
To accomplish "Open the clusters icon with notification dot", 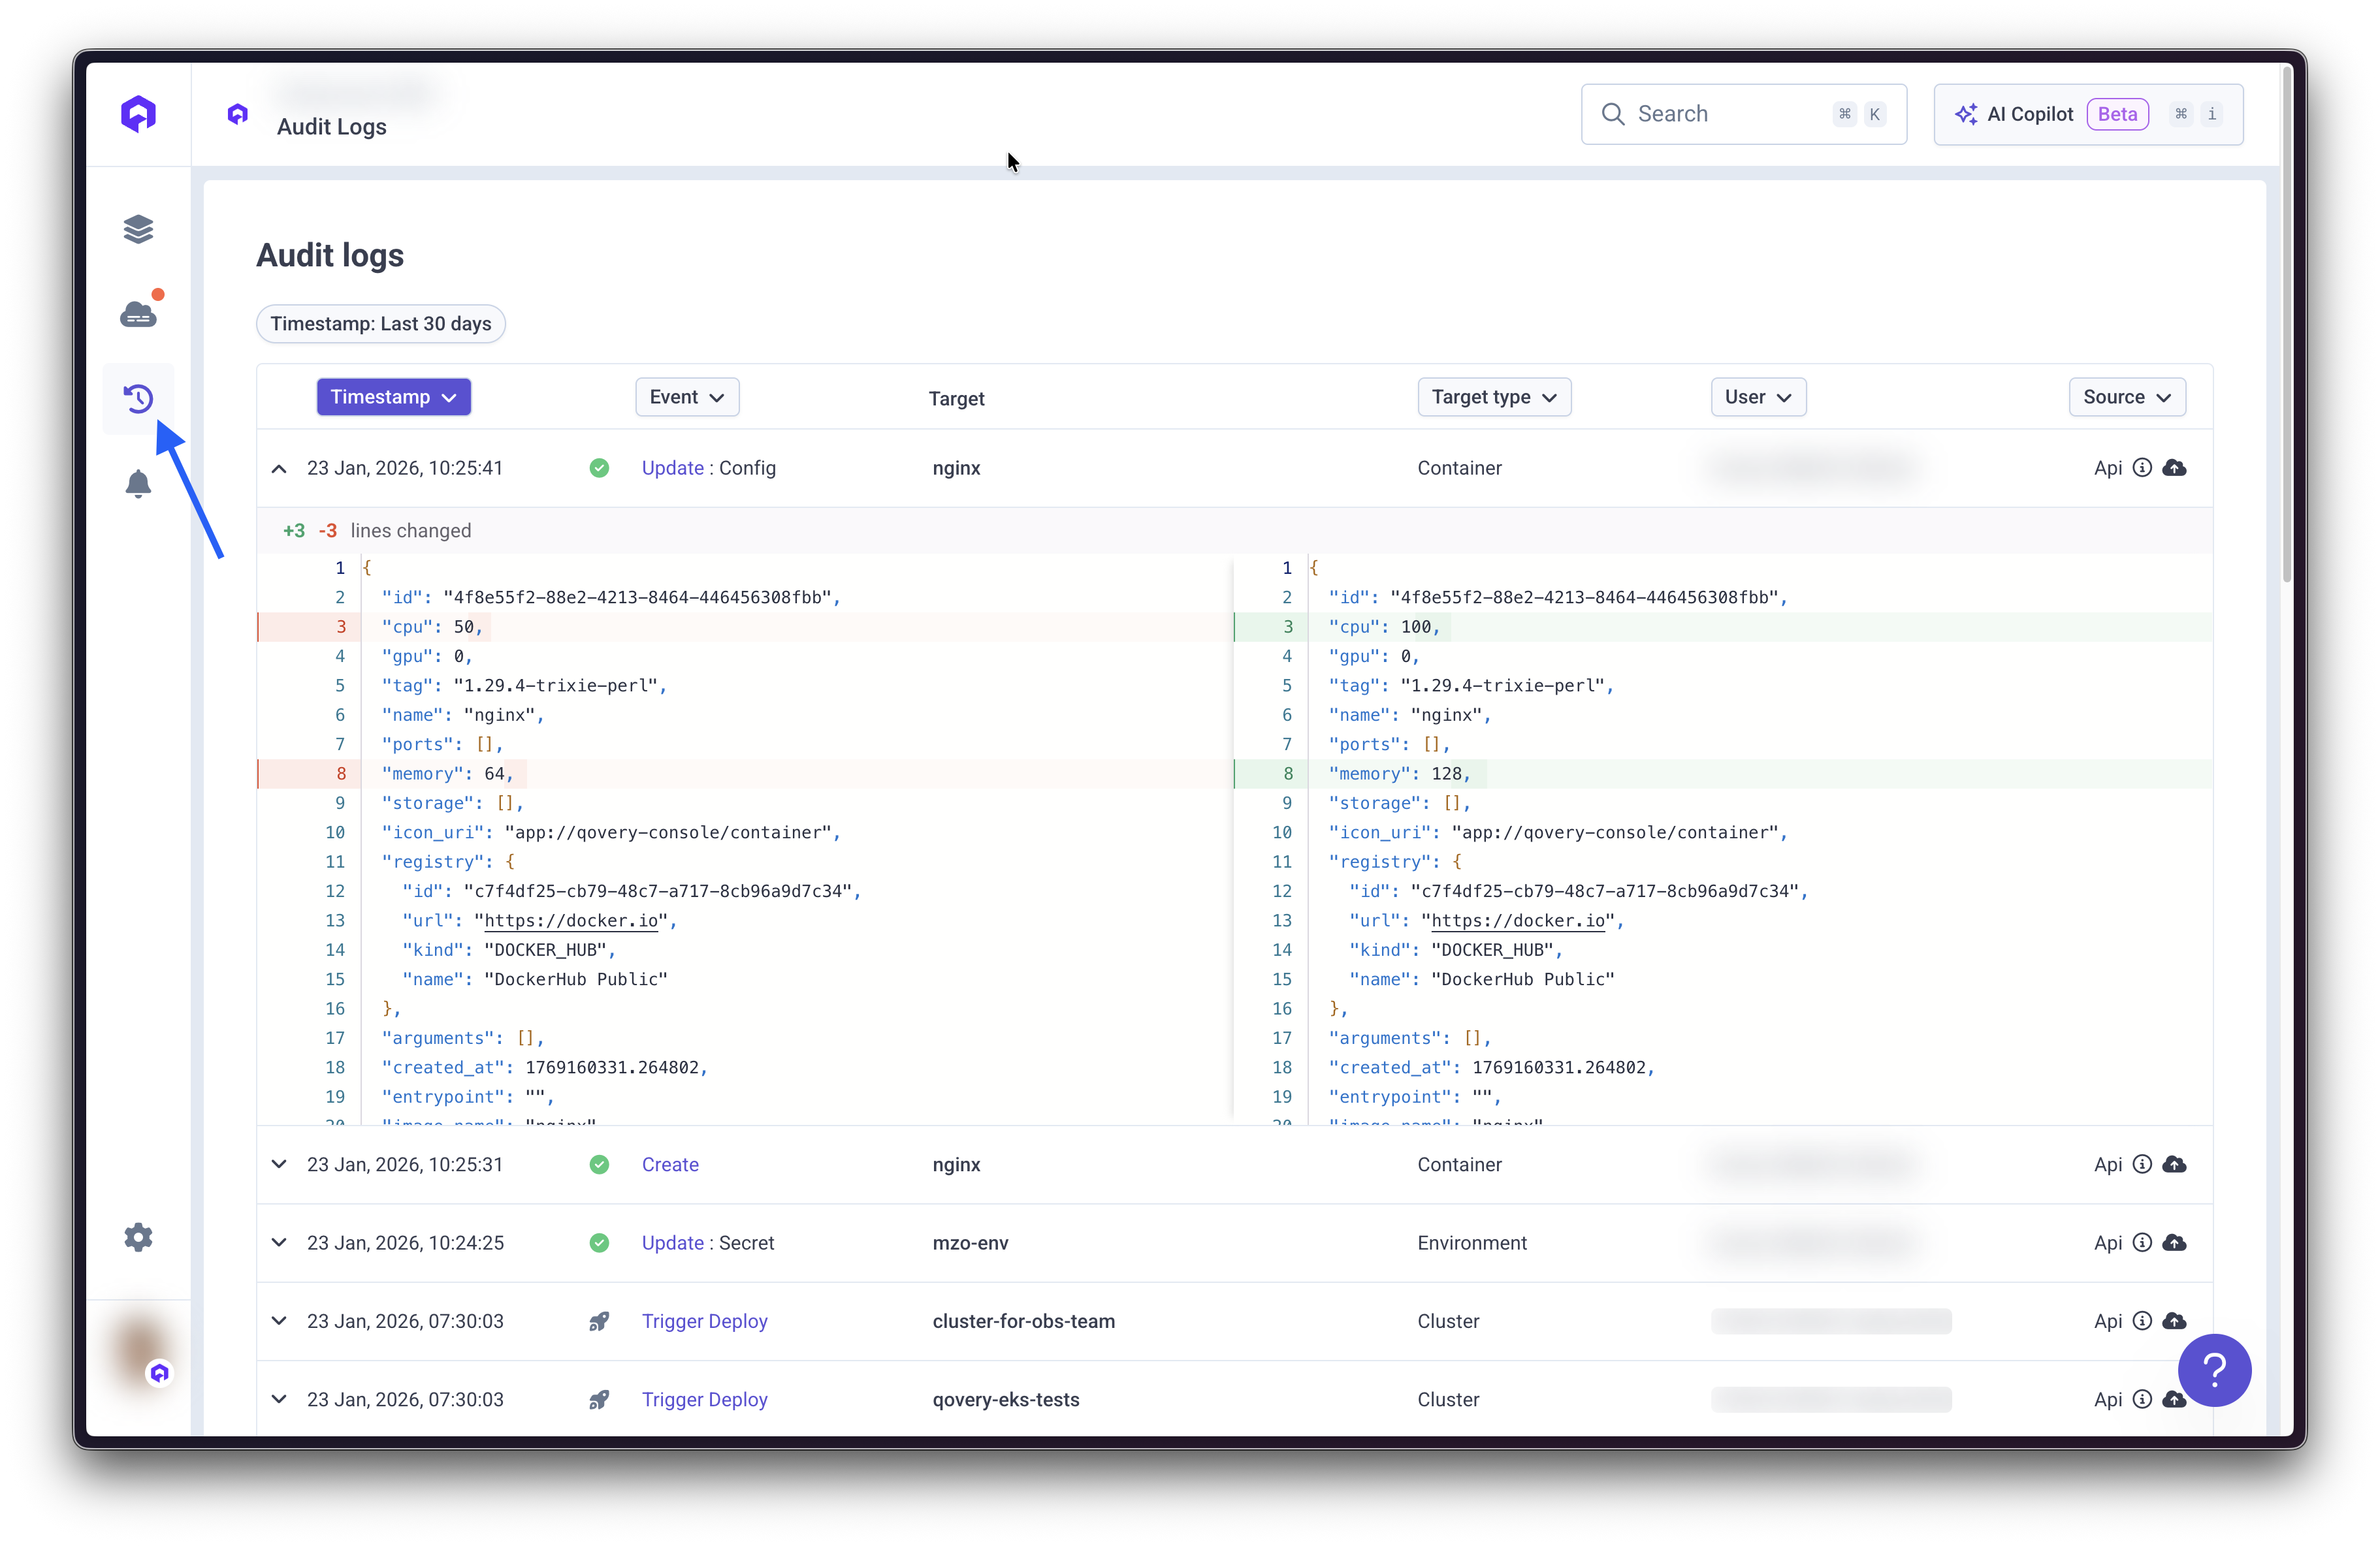I will pyautogui.click(x=138, y=313).
